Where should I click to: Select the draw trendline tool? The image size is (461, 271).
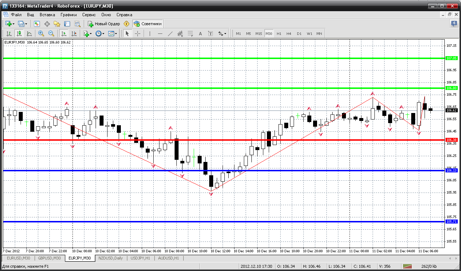click(x=170, y=33)
